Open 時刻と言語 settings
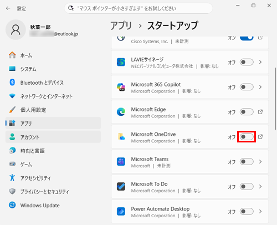Screen dimensions: 277x225 coord(53,151)
